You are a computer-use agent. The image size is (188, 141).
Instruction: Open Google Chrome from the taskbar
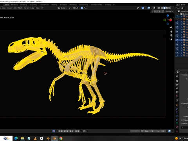[x=61, y=138]
